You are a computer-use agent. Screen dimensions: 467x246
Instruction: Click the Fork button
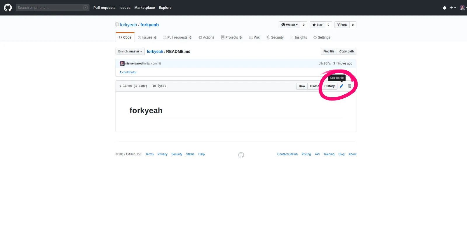(x=342, y=25)
